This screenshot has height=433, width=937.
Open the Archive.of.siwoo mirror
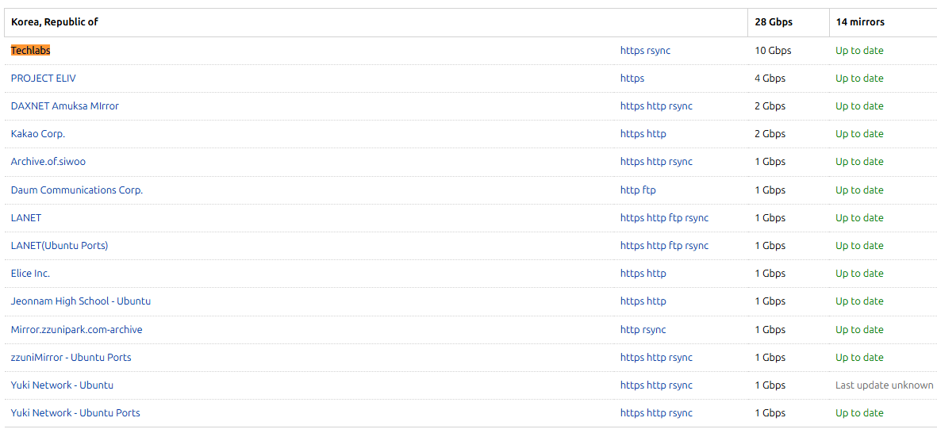click(44, 162)
